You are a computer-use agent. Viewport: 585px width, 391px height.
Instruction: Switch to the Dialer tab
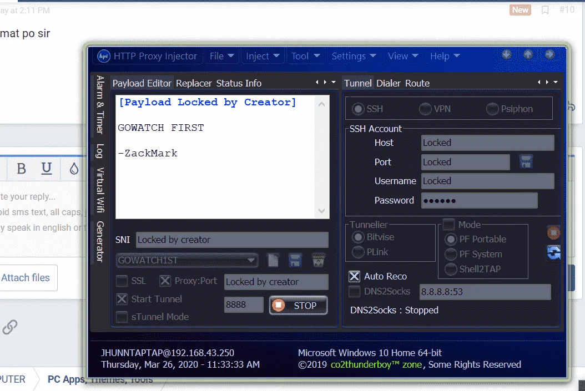(x=388, y=83)
